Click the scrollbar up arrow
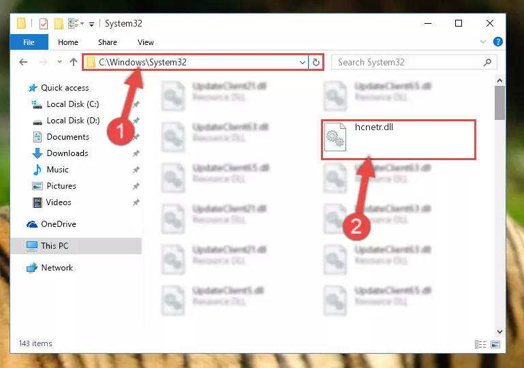This screenshot has width=524, height=368. click(x=499, y=80)
